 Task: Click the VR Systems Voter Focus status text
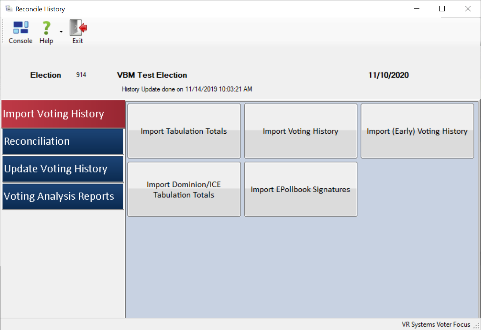[x=436, y=325]
